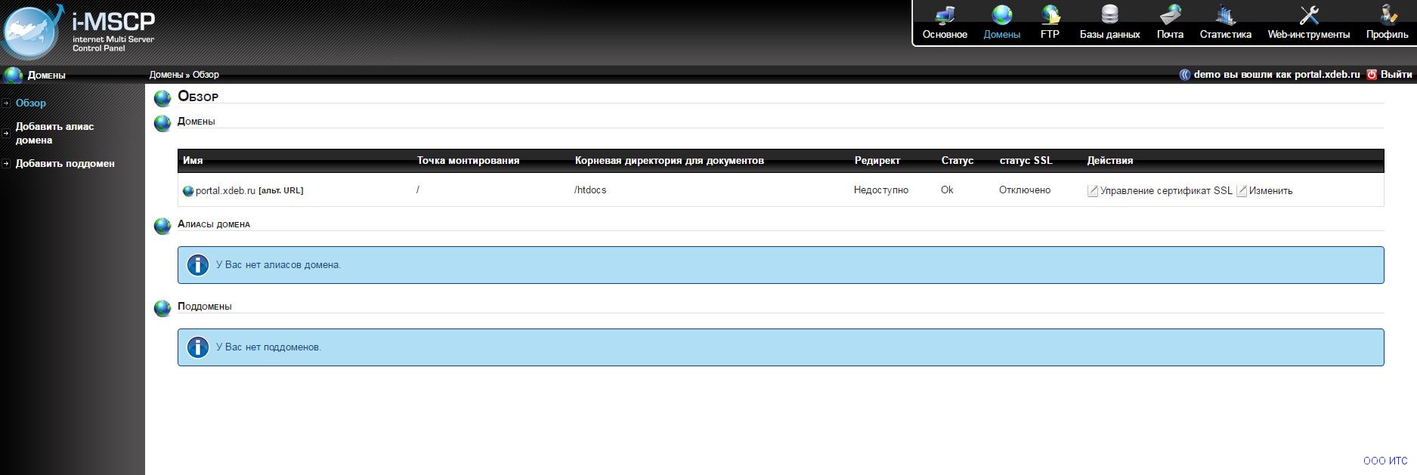Click the globe icon in left Домены header
The image size is (1417, 475).
pyautogui.click(x=13, y=75)
